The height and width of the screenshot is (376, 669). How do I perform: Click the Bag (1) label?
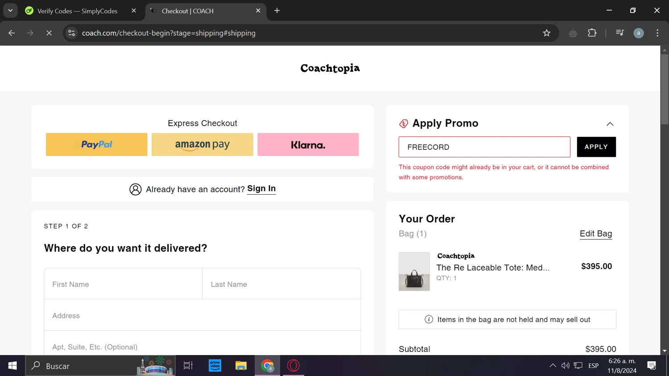pos(413,234)
